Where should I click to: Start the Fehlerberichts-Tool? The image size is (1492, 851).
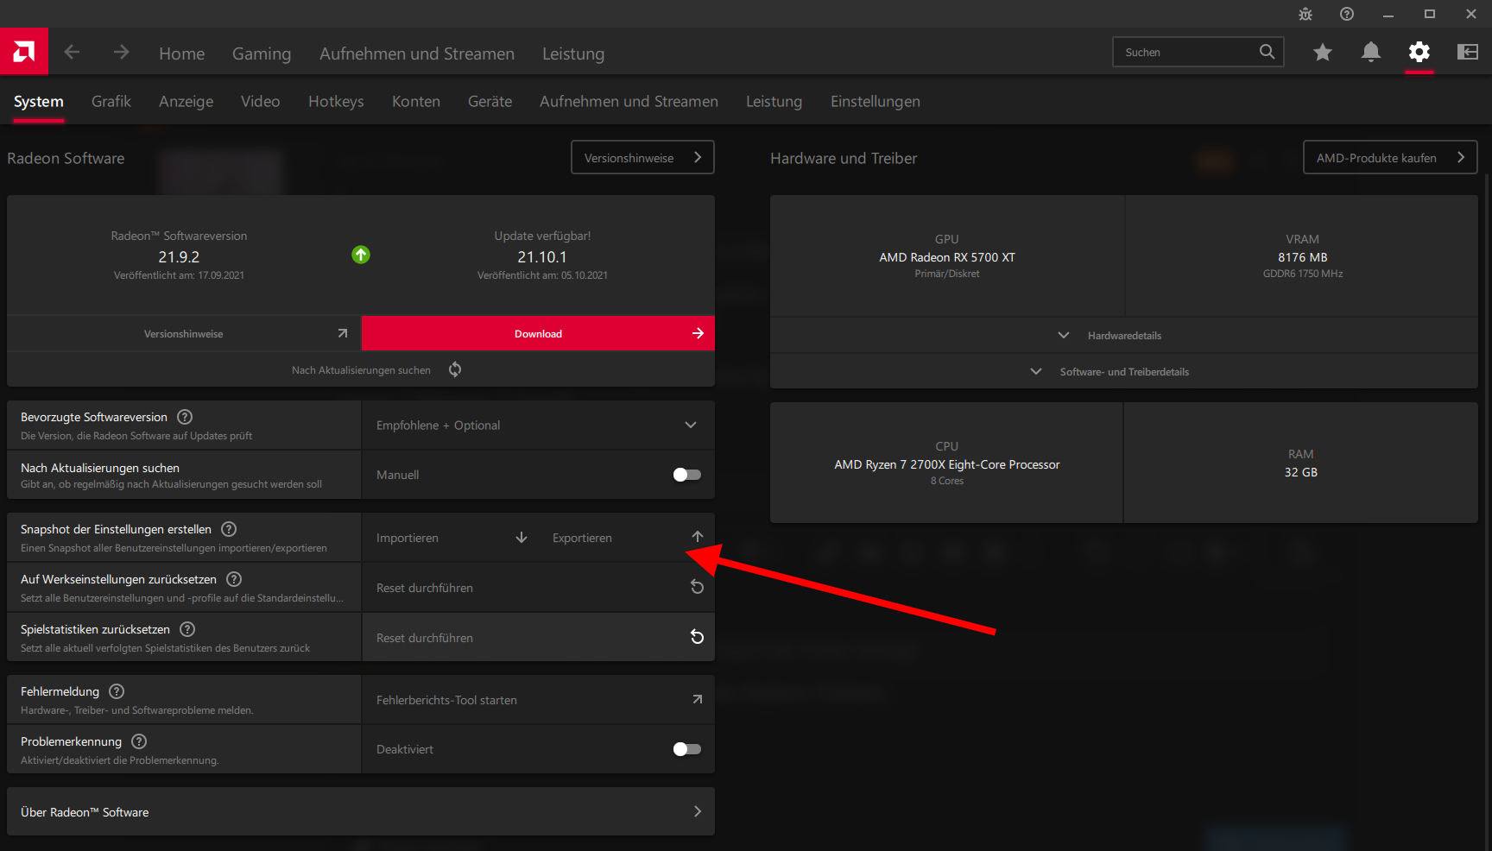[x=539, y=699]
